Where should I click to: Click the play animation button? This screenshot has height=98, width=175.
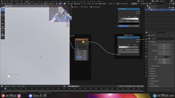74,86
